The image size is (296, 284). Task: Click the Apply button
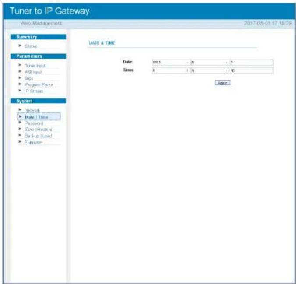(222, 83)
